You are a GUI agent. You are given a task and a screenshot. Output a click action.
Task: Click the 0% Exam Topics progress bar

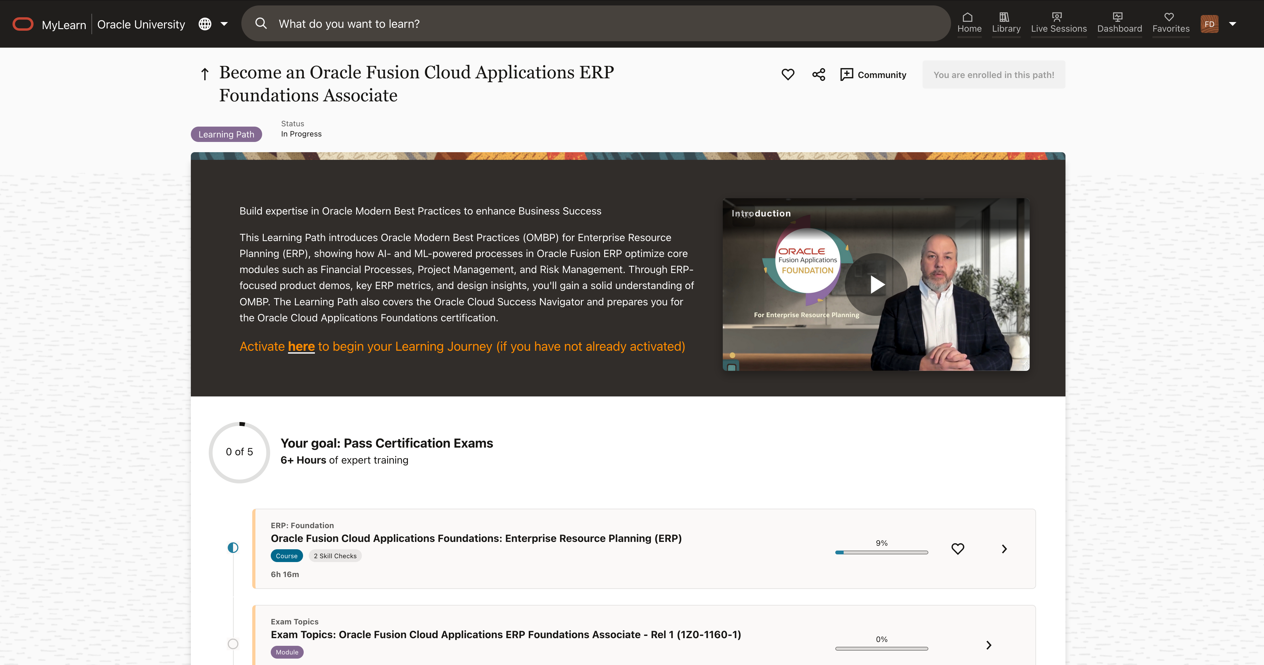881,649
